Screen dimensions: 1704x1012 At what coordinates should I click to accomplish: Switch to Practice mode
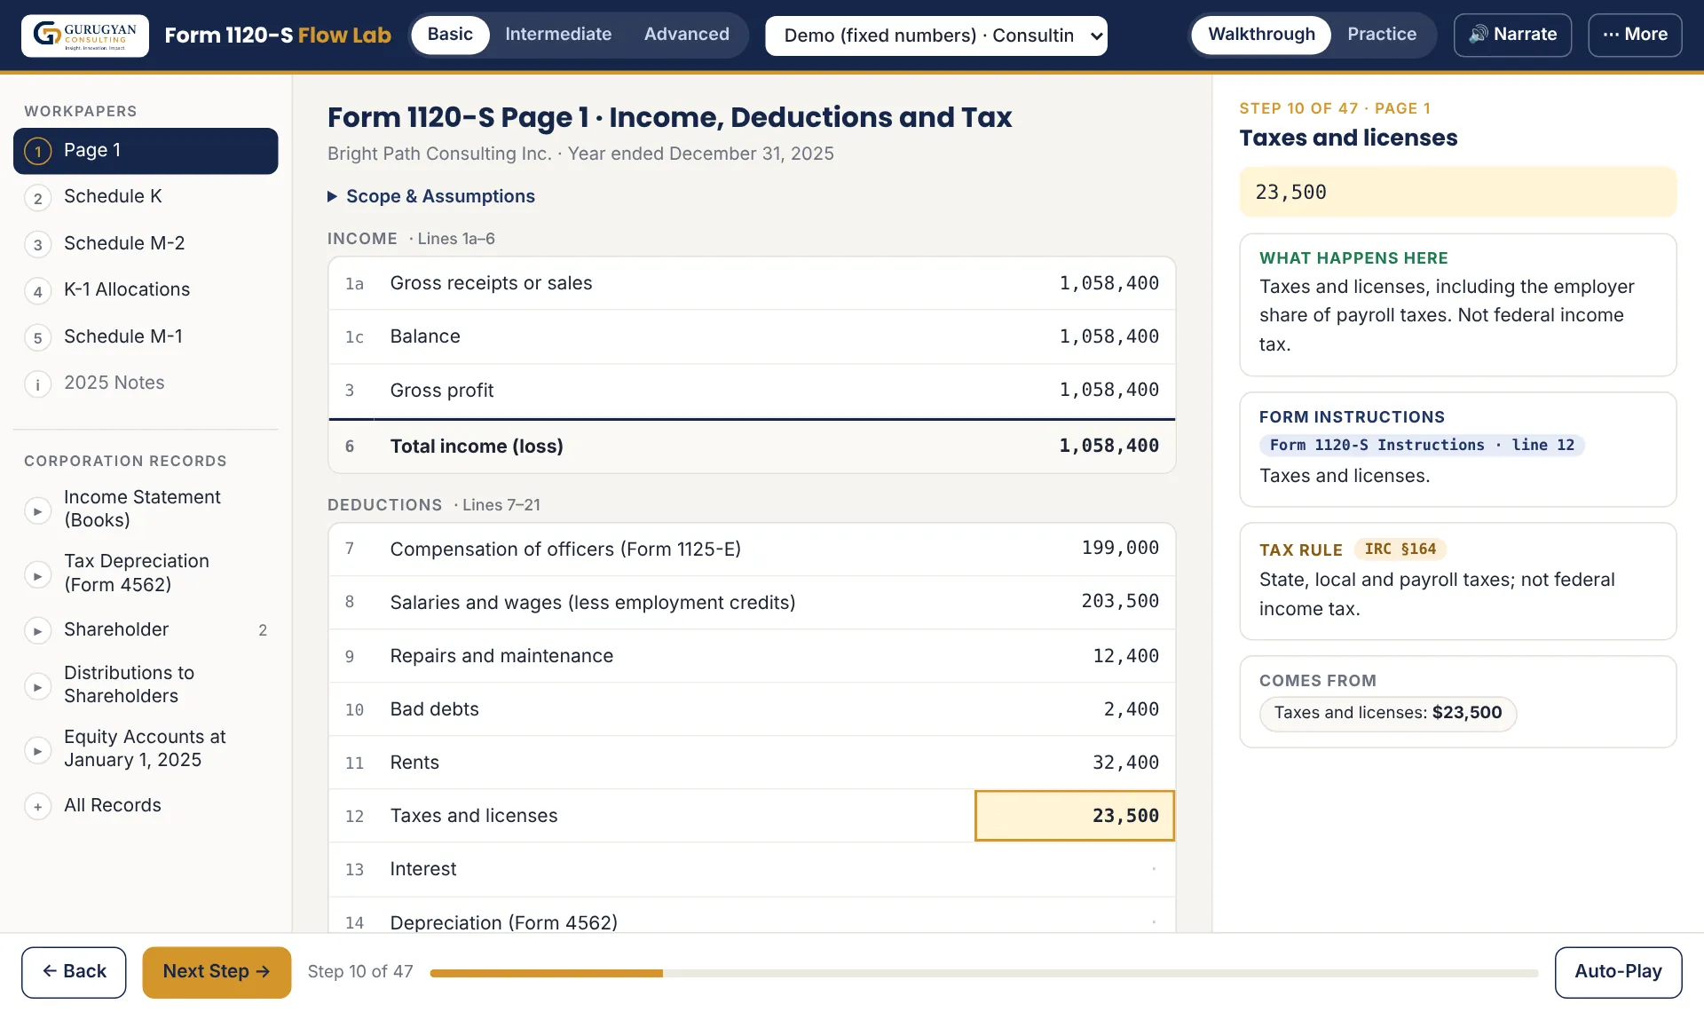(1382, 35)
